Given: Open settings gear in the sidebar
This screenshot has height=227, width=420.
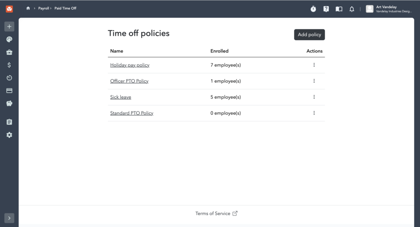Looking at the screenshot, I should (9, 135).
